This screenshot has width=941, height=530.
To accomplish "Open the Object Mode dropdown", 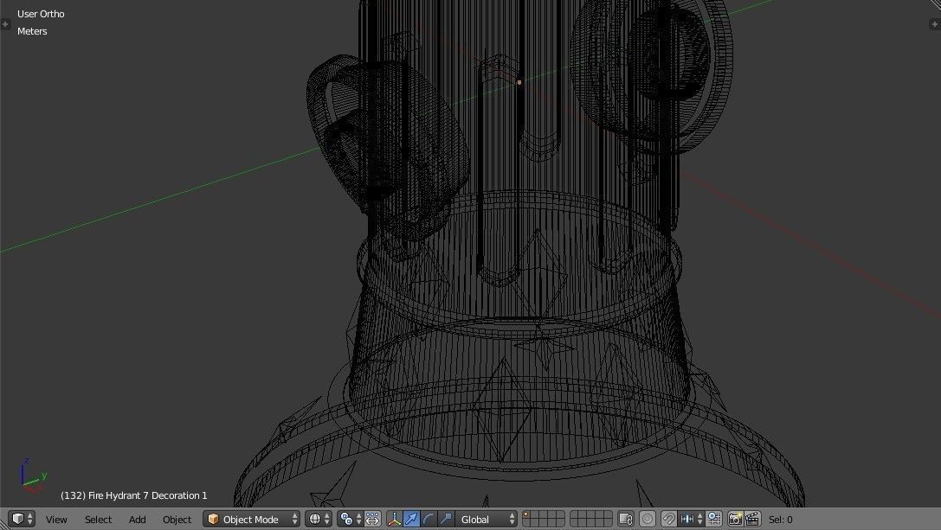I will [x=251, y=520].
